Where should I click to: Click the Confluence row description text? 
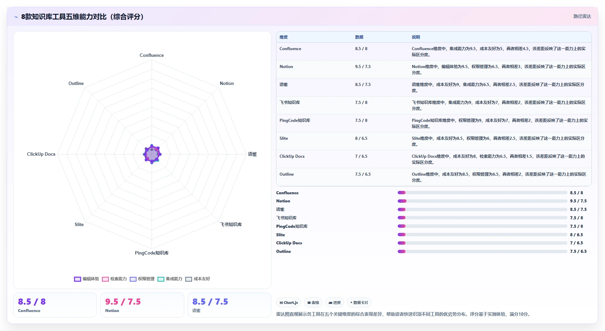coord(499,52)
